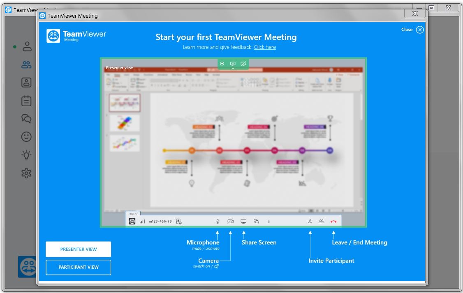Screen dimensions: 463x293
Task: Maximize the background TeamViewer window
Action: coord(431,8)
